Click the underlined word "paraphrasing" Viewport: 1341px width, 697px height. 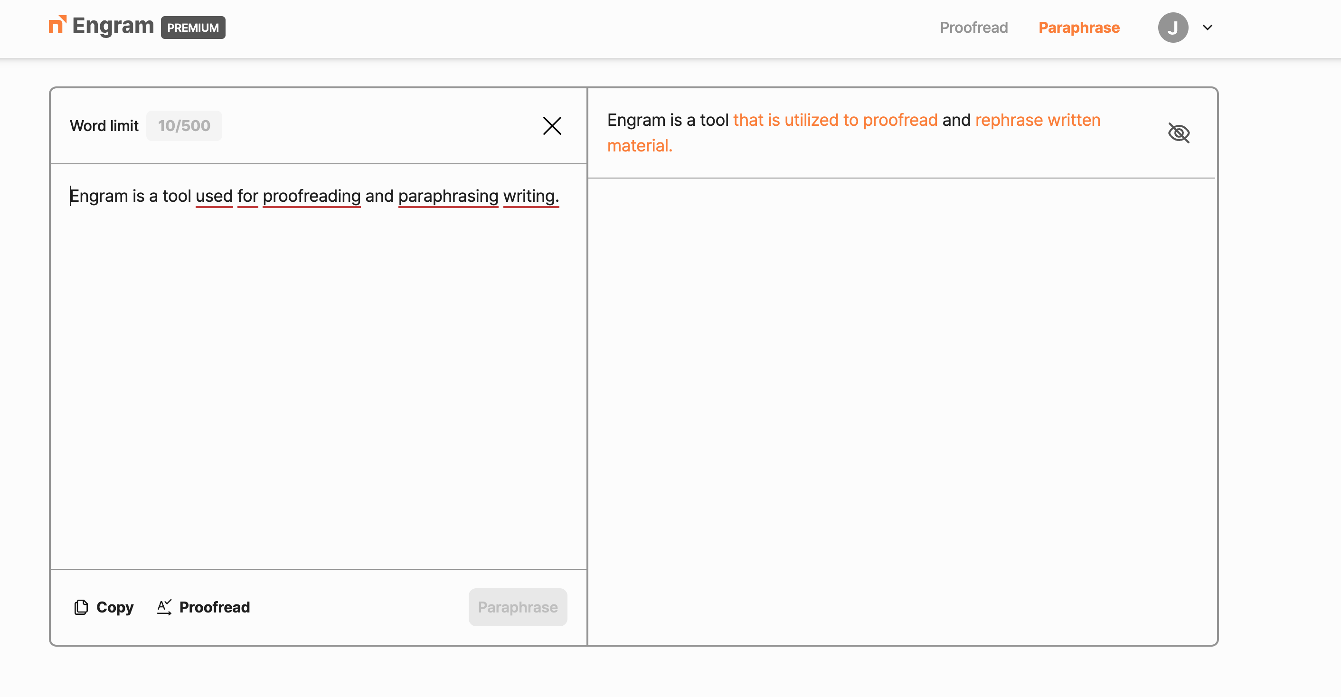(x=448, y=196)
